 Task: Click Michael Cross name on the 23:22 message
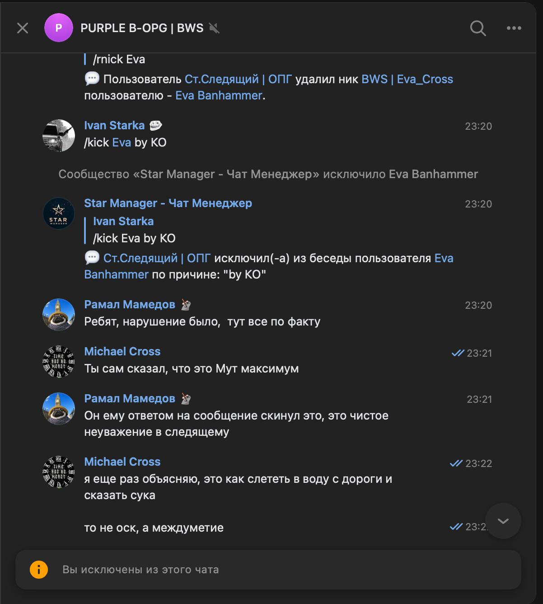tap(122, 462)
